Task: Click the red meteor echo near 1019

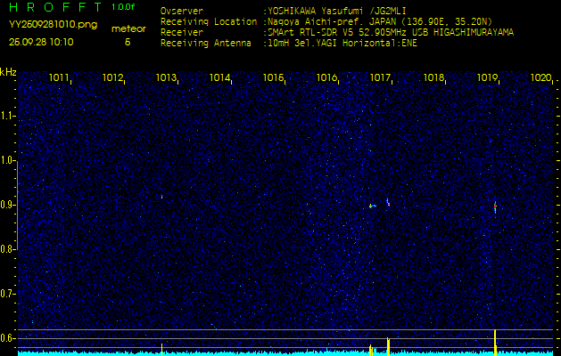Action: click(x=495, y=206)
